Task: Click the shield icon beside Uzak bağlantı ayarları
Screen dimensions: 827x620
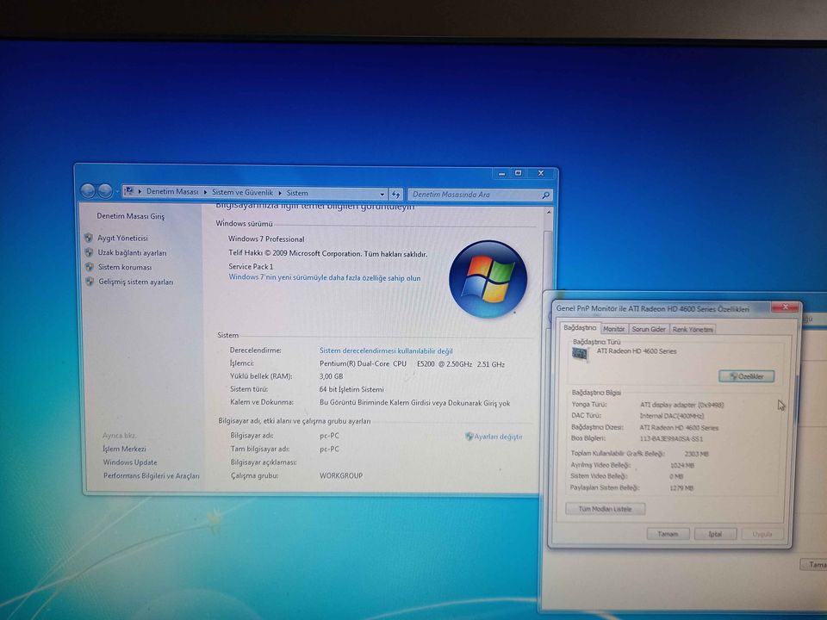Action: [x=89, y=252]
